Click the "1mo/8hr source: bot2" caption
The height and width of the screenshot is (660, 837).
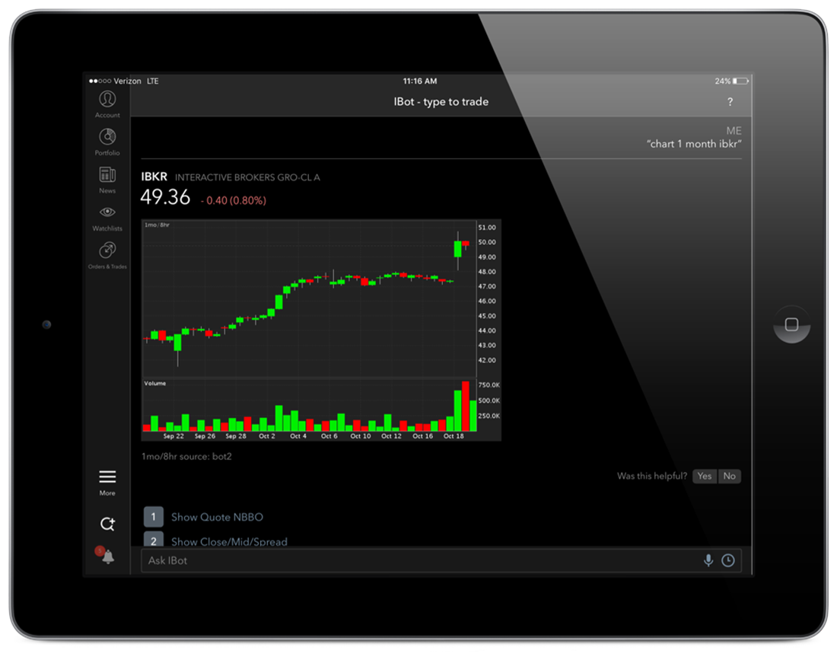186,457
